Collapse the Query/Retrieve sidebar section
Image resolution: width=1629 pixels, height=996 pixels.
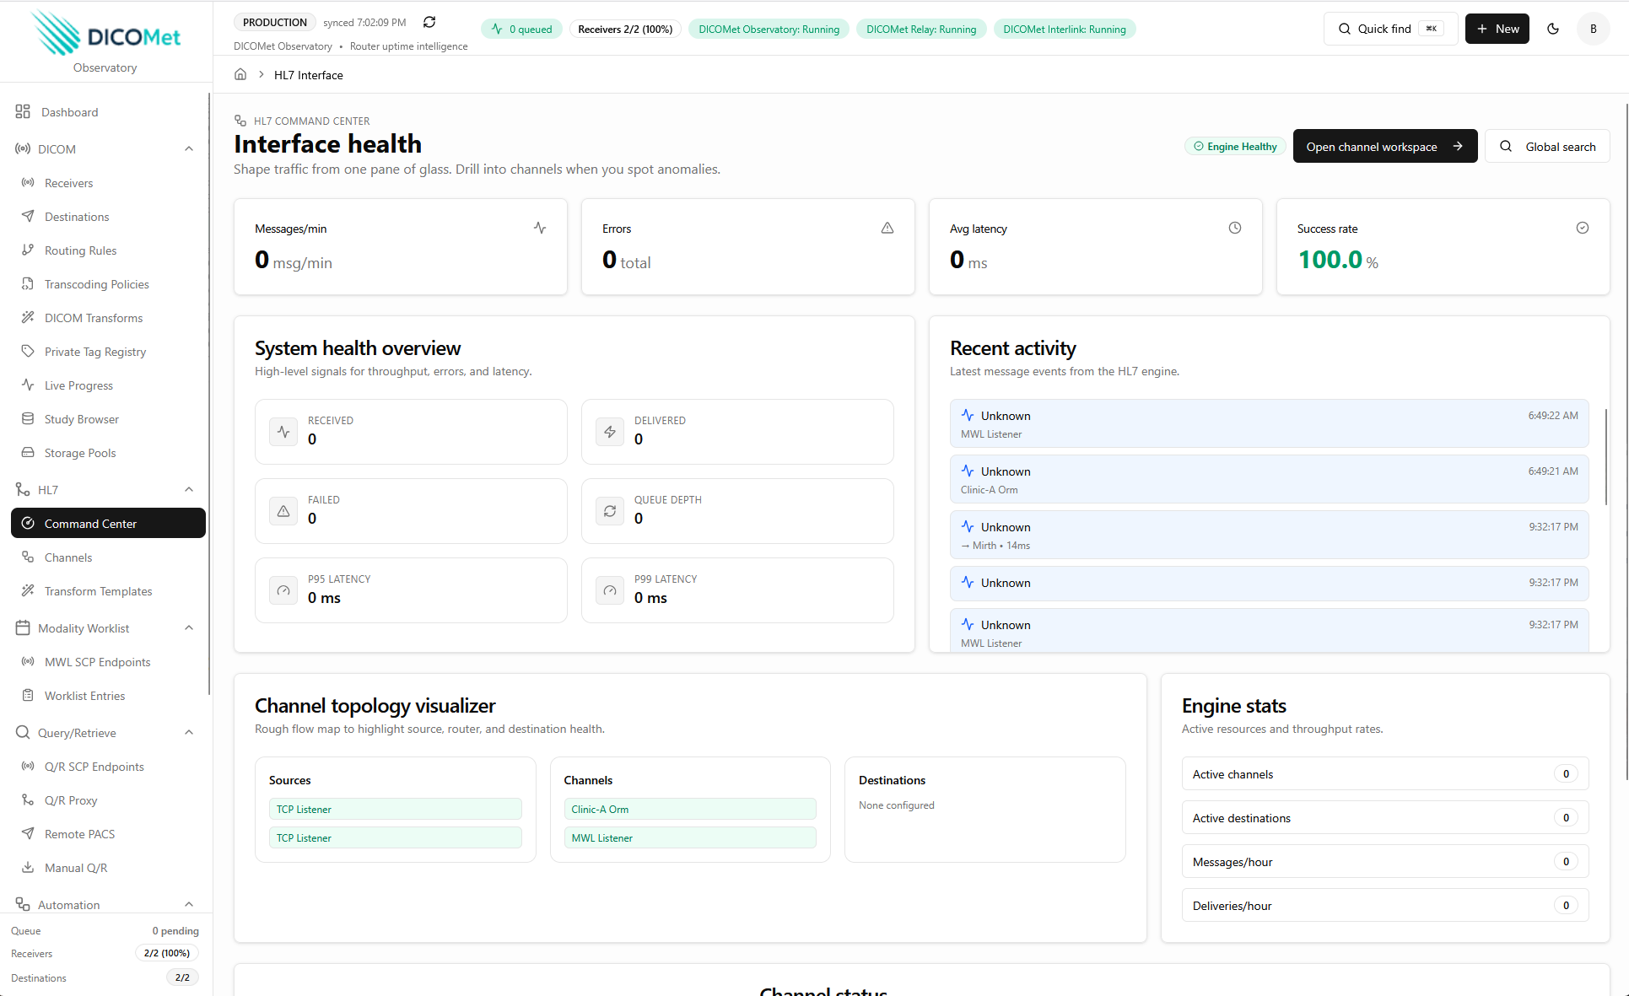[x=189, y=733]
